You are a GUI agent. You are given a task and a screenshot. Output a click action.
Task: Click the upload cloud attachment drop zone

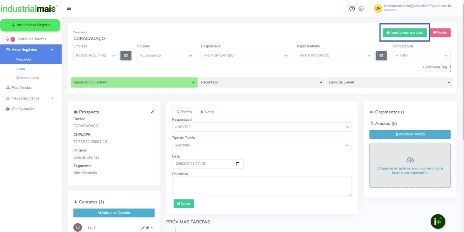pos(410,165)
